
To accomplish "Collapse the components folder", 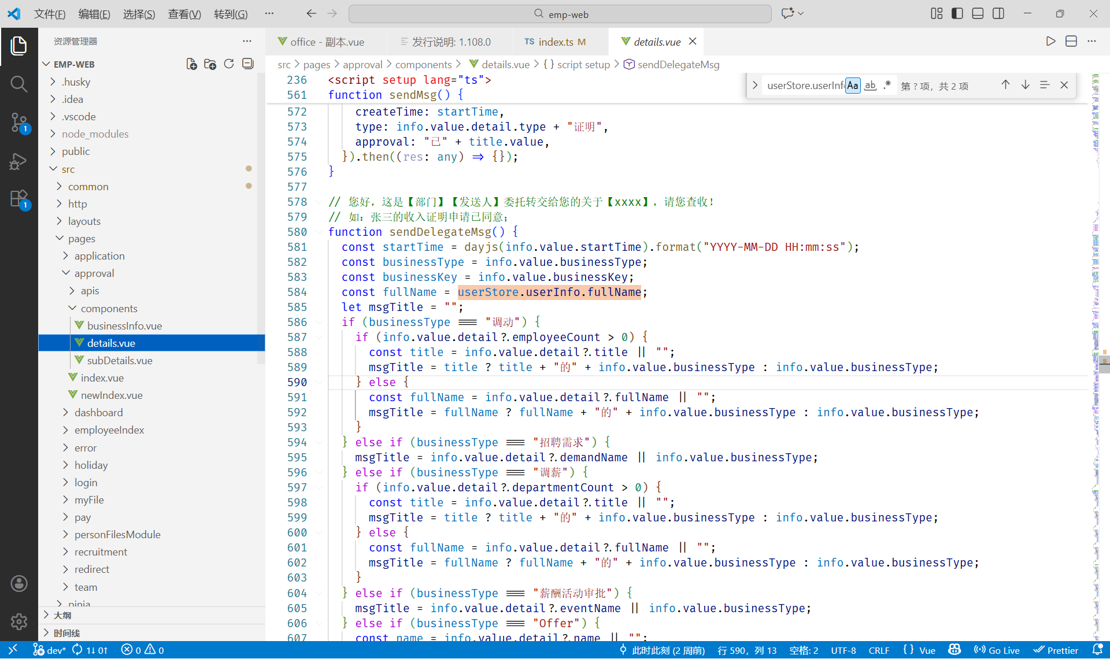I will 109,309.
